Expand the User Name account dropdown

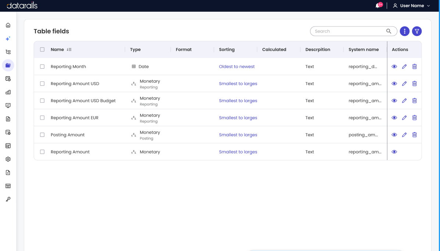(411, 6)
